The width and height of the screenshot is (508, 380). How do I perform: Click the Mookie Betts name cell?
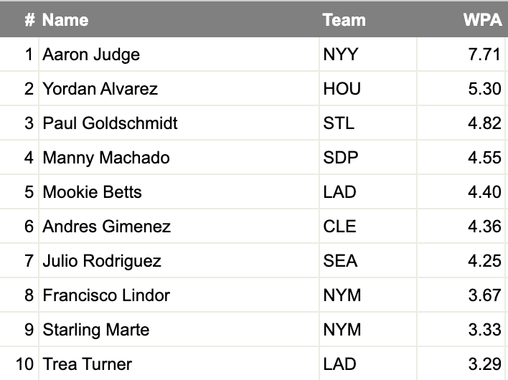[x=92, y=192]
